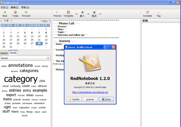The width and height of the screenshot is (181, 127).
Task: Click the word 'entries' in the cloud
Action: (15, 90)
